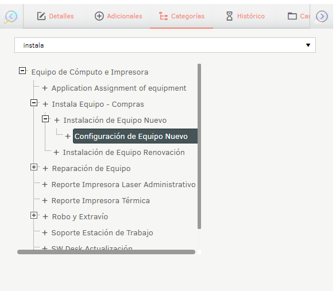Screen dimensions: 336x291
Task: Open the category search dropdown arrow
Action: point(308,45)
